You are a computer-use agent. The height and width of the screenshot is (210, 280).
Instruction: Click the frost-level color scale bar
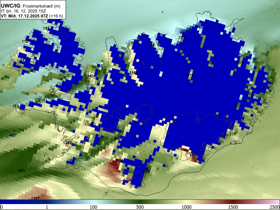tap(140, 202)
